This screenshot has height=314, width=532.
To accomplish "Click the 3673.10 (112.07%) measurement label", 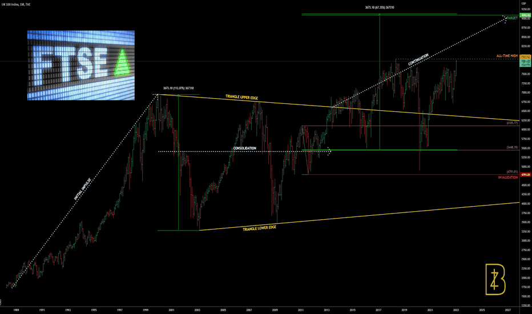I will (178, 88).
